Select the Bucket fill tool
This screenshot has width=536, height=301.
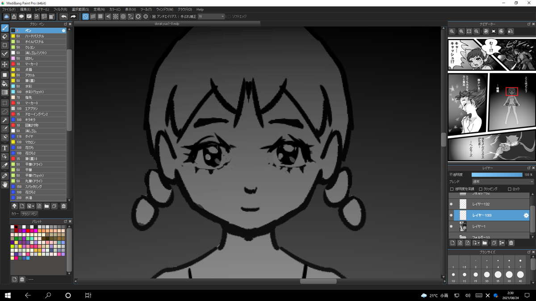point(4,83)
